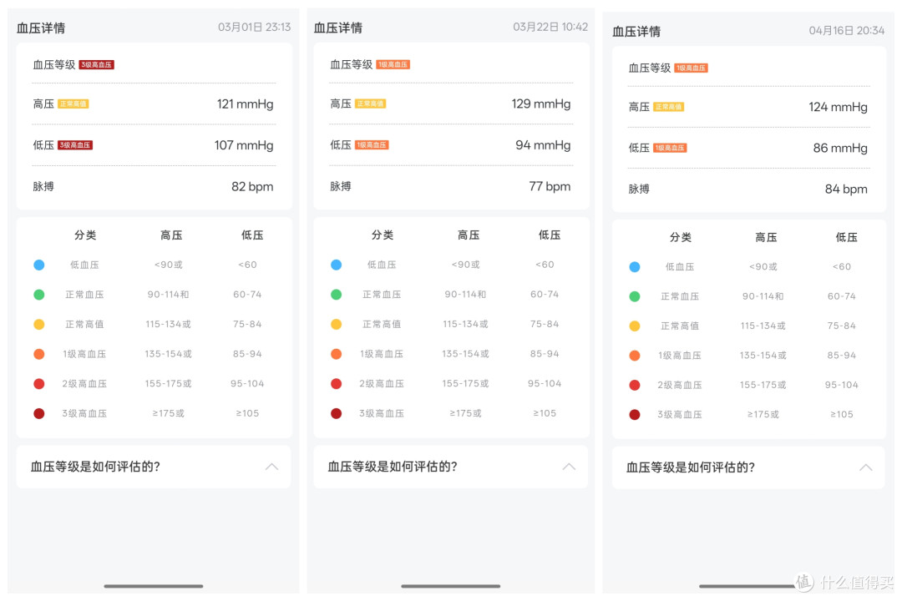Tap home indicator bar in 03月22日 screen
Viewport: 902px width, 601px height.
click(x=450, y=586)
